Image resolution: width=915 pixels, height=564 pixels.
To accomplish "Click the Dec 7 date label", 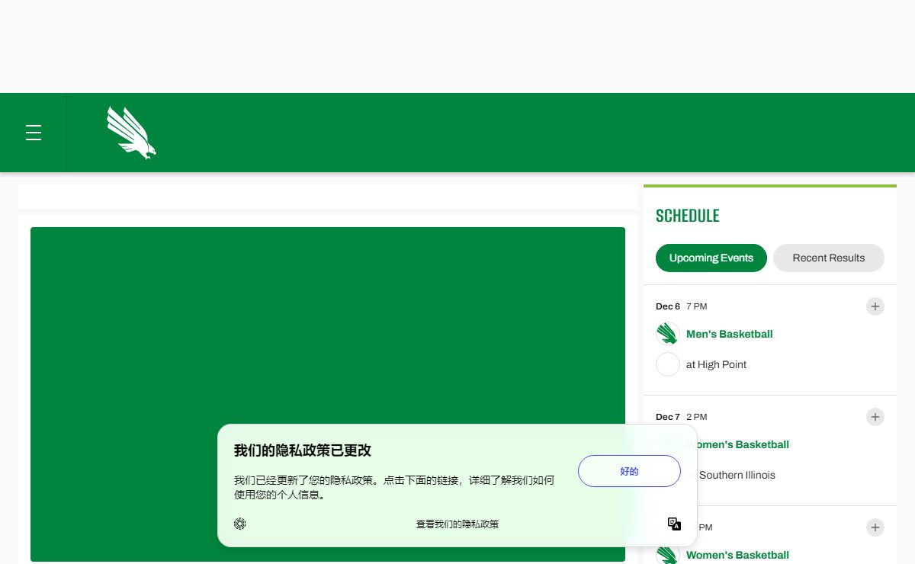I will coord(668,417).
